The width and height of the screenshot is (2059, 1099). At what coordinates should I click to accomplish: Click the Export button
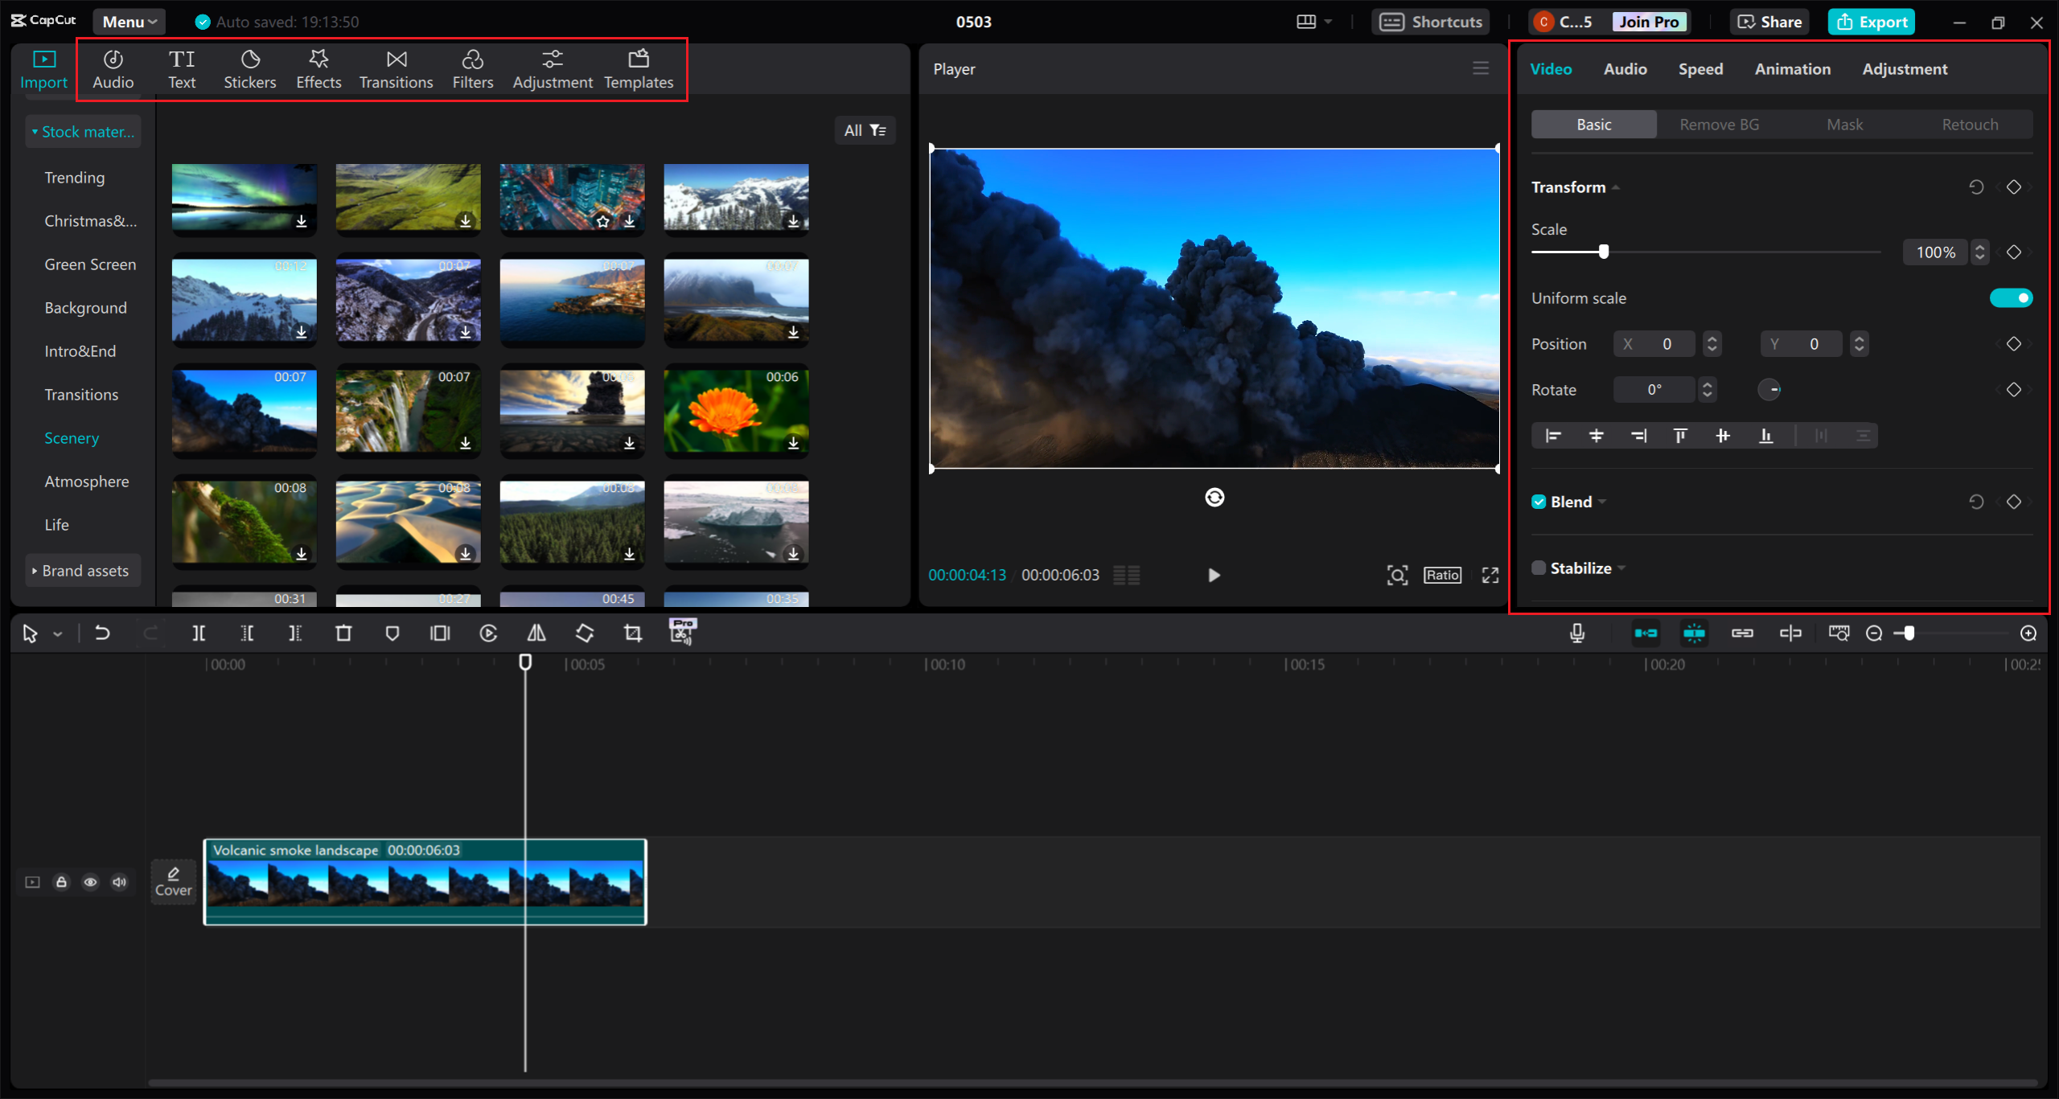1872,22
